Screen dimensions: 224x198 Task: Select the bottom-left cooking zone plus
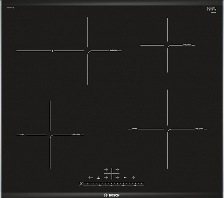106,177
